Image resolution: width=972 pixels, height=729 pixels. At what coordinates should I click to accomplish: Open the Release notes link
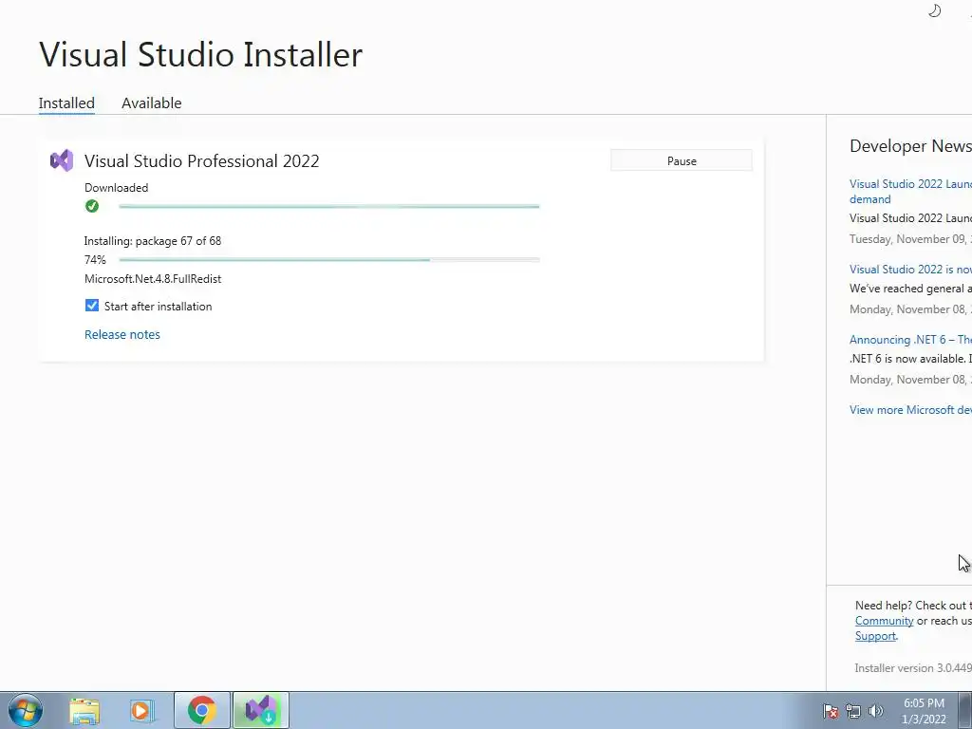pos(122,335)
